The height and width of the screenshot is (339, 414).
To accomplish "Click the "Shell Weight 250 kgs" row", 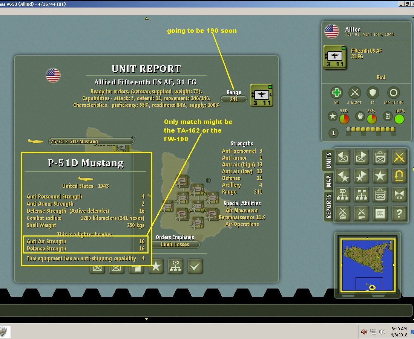I will pyautogui.click(x=86, y=225).
